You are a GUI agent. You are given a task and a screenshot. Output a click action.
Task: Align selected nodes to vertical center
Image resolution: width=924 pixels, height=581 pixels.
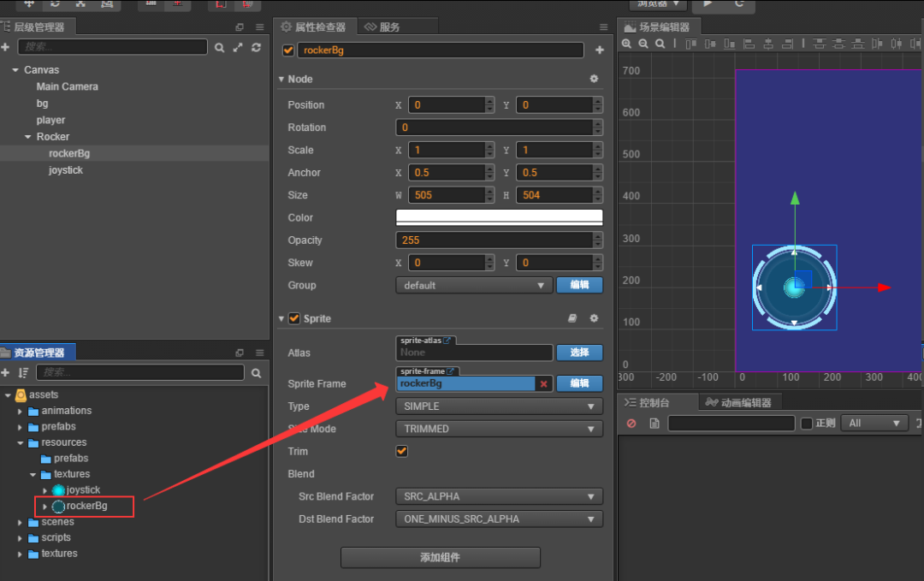[x=710, y=44]
